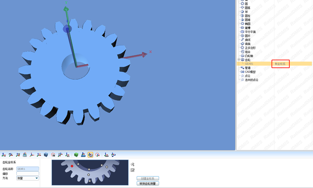Select the CAD模型 tree item
This screenshot has height=188, width=313.
250,72
